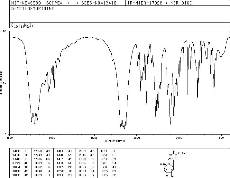This screenshot has height=178, width=230.
Task: Select the 990 peak entry
Action: 109,155
